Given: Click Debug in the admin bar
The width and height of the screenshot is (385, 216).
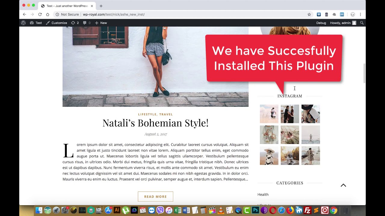Looking at the screenshot, I should 321,23.
